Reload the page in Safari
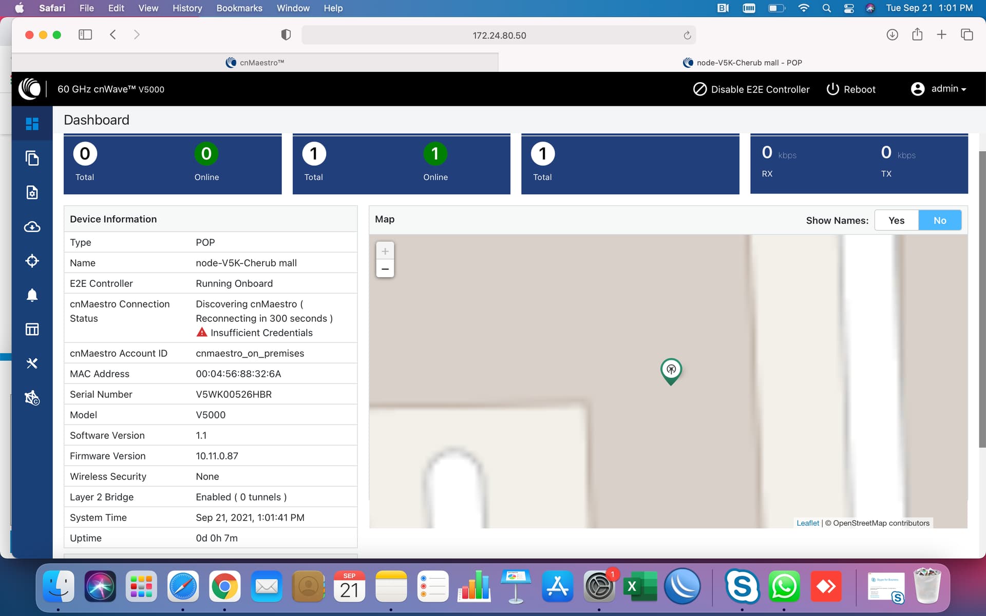The image size is (986, 616). coord(687,35)
